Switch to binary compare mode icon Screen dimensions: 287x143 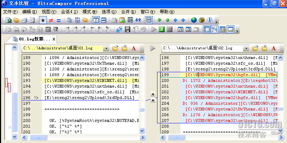[x=77, y=20]
